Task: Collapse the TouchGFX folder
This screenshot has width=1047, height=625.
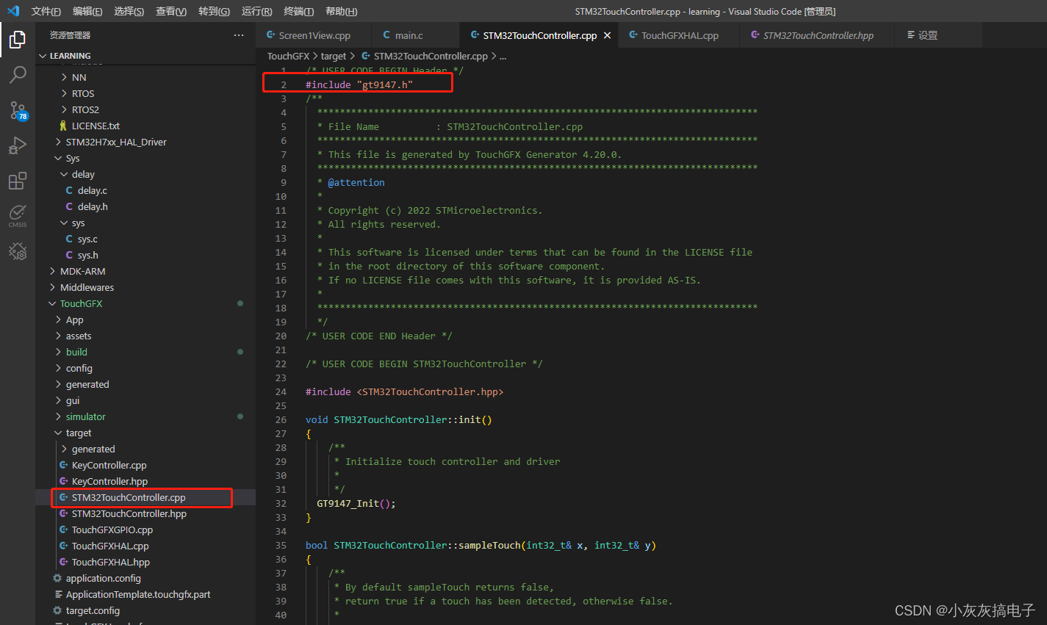Action: (81, 303)
